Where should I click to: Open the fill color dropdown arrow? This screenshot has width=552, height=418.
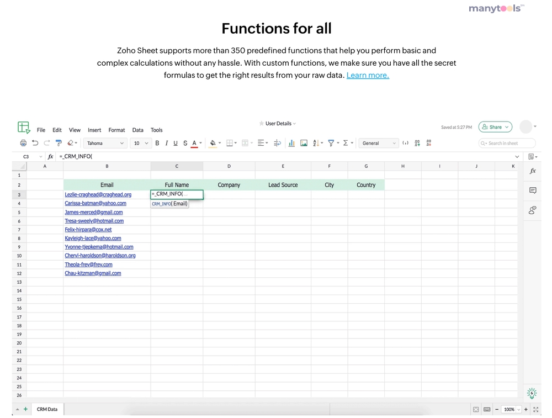click(x=220, y=143)
